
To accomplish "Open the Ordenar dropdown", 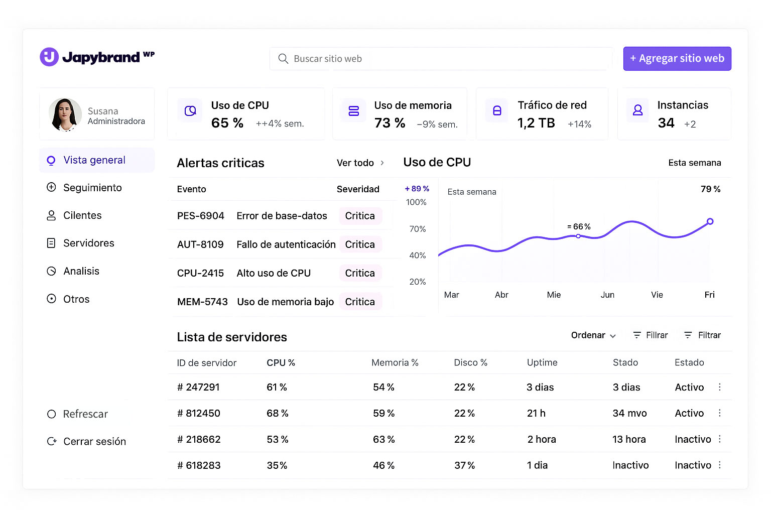I will [593, 335].
